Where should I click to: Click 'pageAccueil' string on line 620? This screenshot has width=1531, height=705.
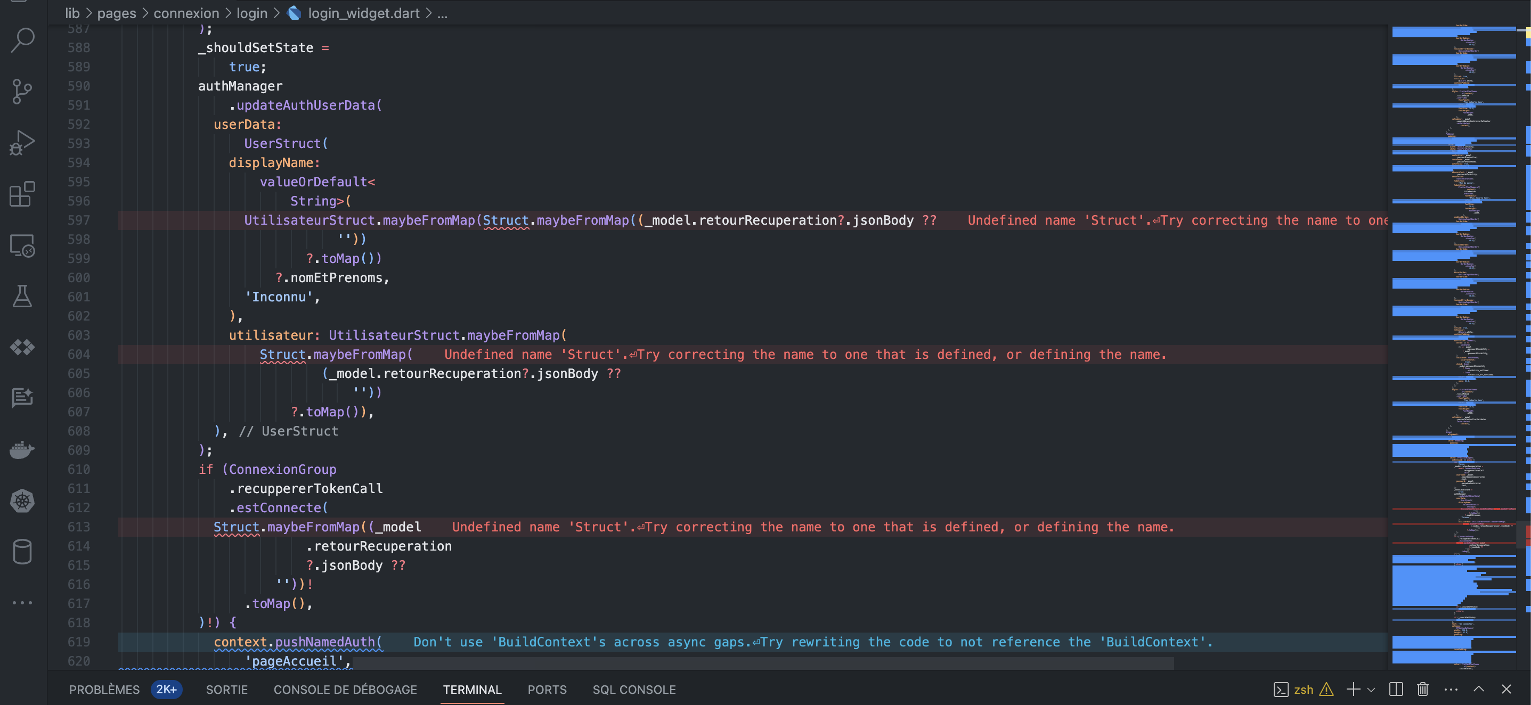pyautogui.click(x=294, y=661)
